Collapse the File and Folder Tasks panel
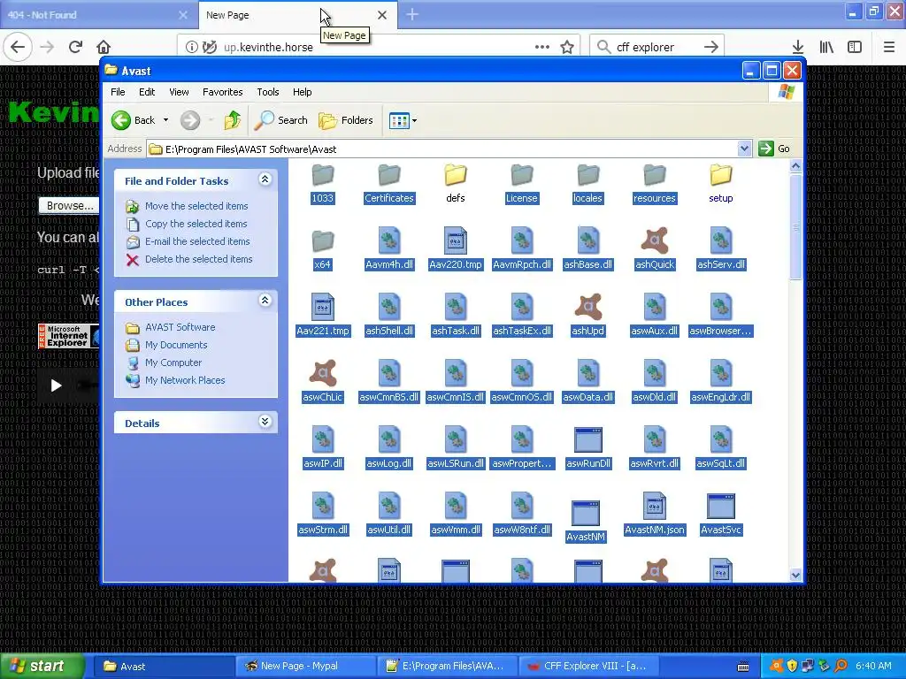This screenshot has width=906, height=679. click(x=265, y=179)
